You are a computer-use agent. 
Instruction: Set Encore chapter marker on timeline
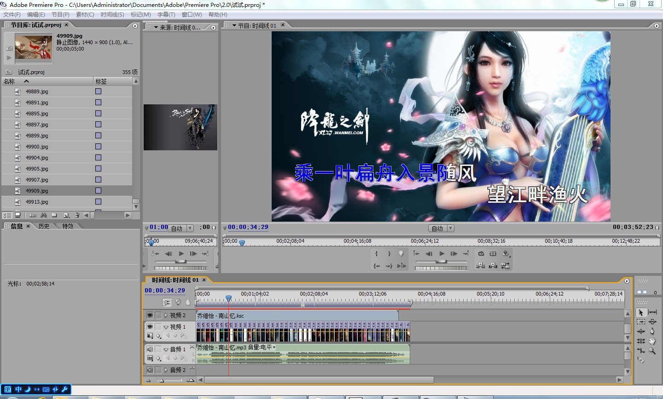(x=178, y=302)
